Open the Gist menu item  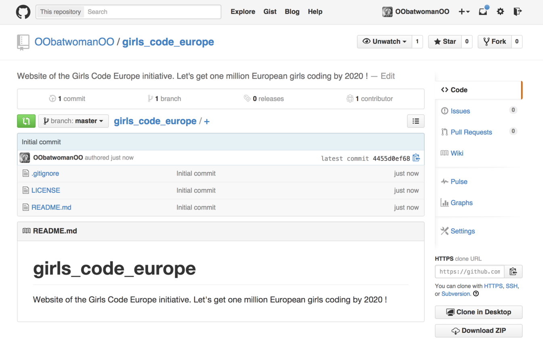(x=270, y=12)
